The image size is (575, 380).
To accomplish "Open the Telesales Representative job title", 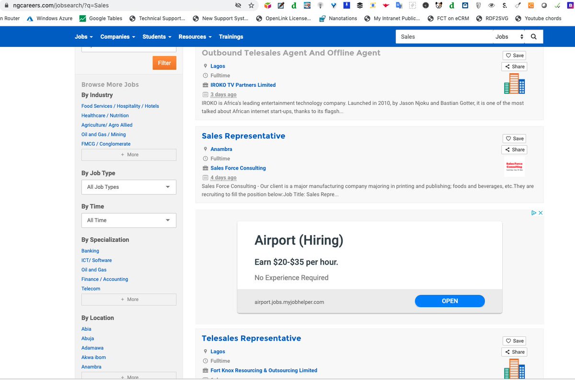I will tap(252, 338).
